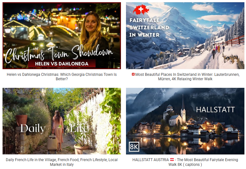Click the hikers on the snowy Swiss path
Screen dimensions: 246x169
(x=218, y=50)
